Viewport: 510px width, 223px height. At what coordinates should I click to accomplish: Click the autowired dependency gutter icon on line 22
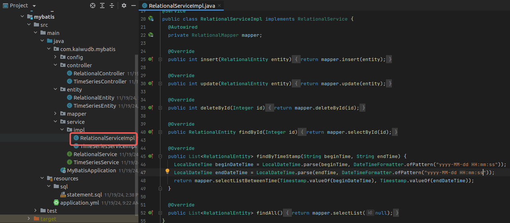coord(151,35)
